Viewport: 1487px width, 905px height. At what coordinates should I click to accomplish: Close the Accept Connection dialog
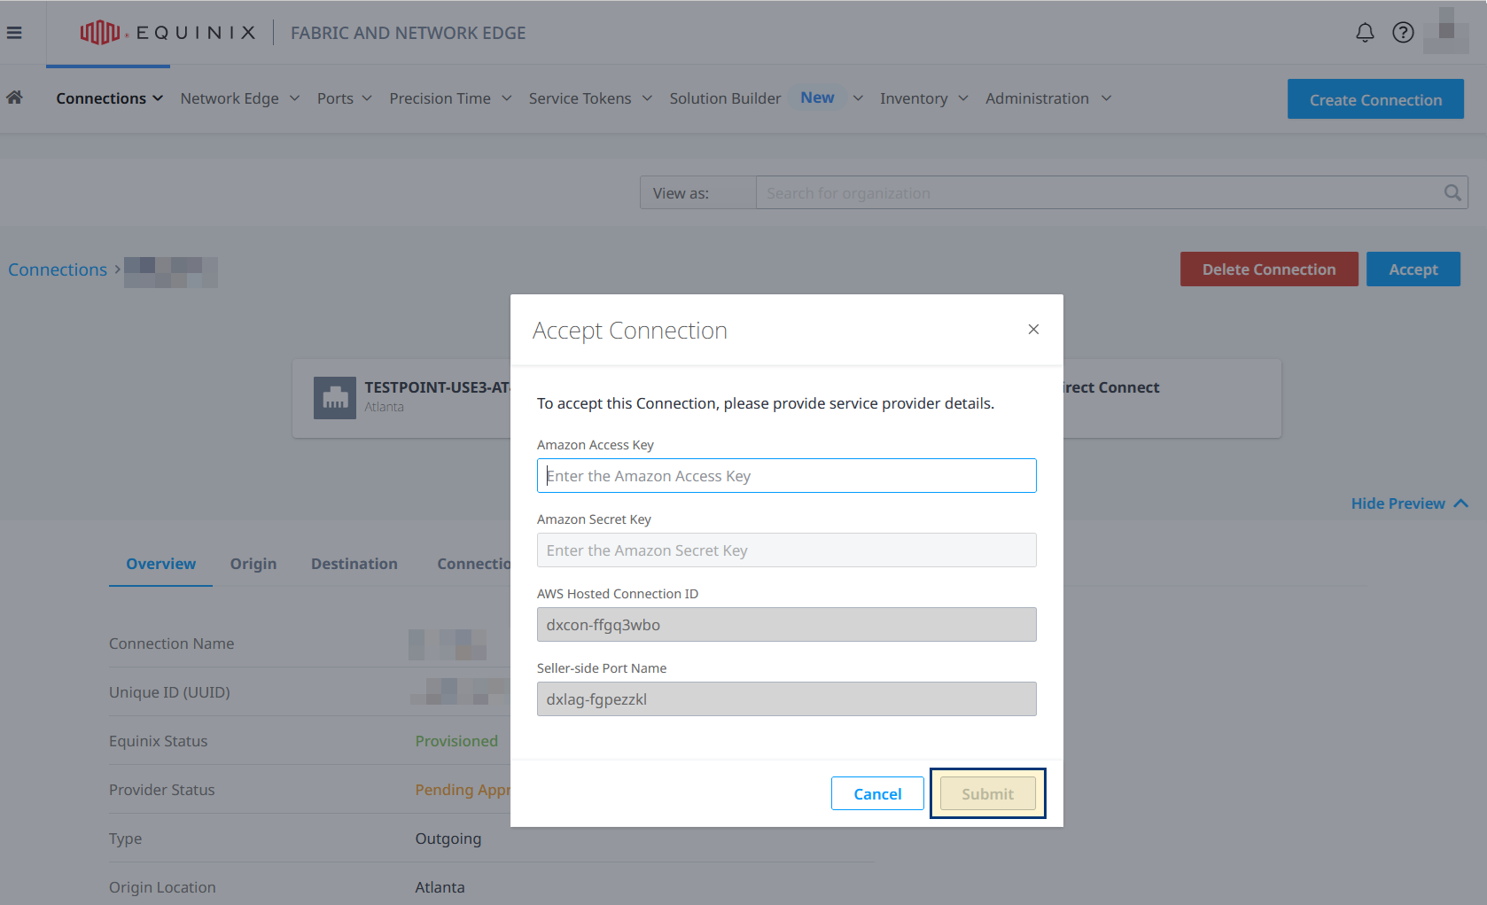[x=1033, y=329]
